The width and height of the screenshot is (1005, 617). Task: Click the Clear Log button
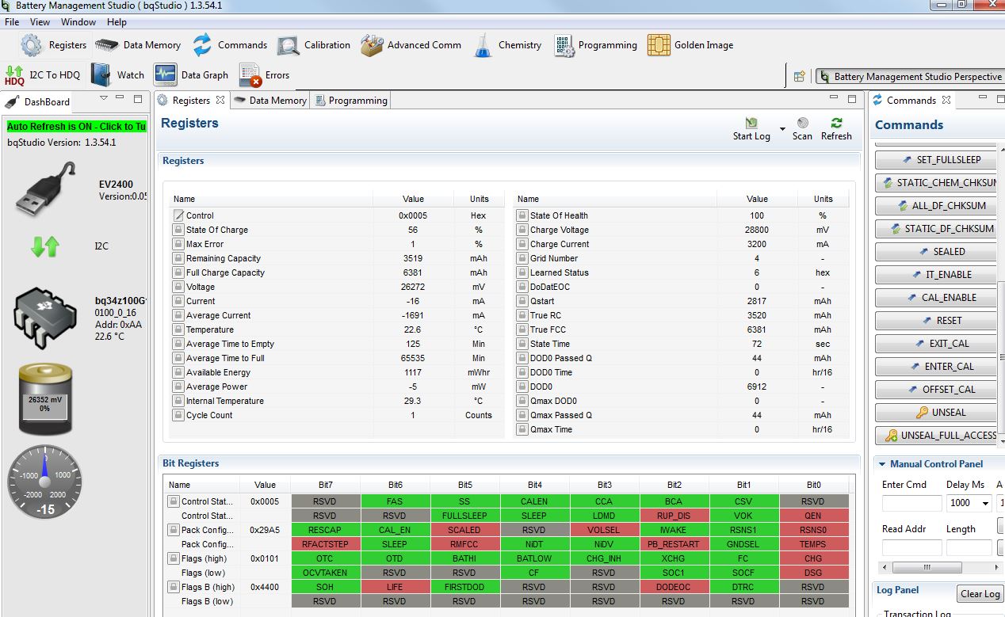pyautogui.click(x=980, y=594)
